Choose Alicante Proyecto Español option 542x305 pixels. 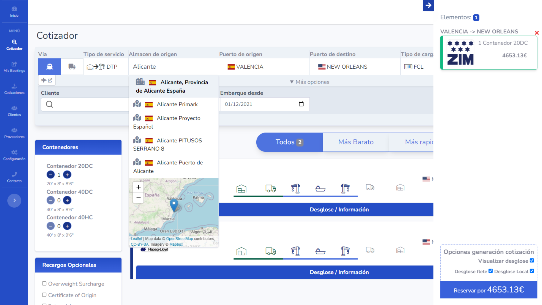point(174,122)
